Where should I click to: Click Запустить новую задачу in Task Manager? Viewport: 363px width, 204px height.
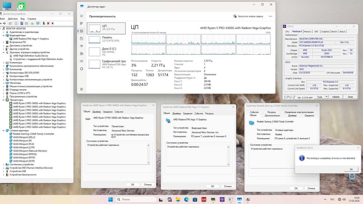(x=248, y=16)
